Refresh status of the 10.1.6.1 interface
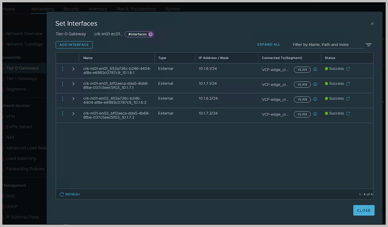 pos(348,69)
